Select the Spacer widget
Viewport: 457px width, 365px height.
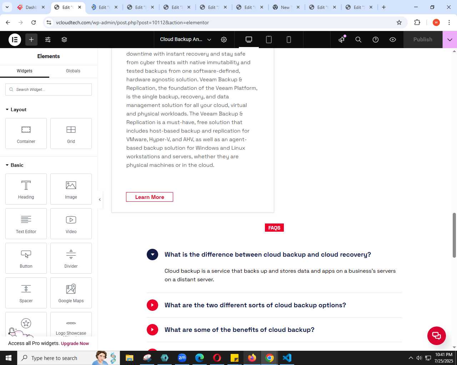pyautogui.click(x=26, y=293)
